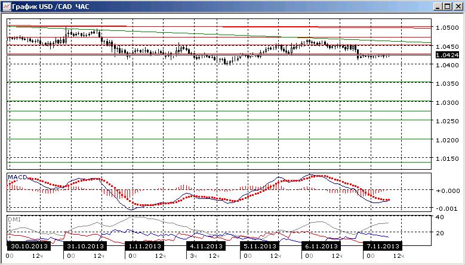Select the 7.11.2013 date marker
465x265 pixels.
(383, 246)
